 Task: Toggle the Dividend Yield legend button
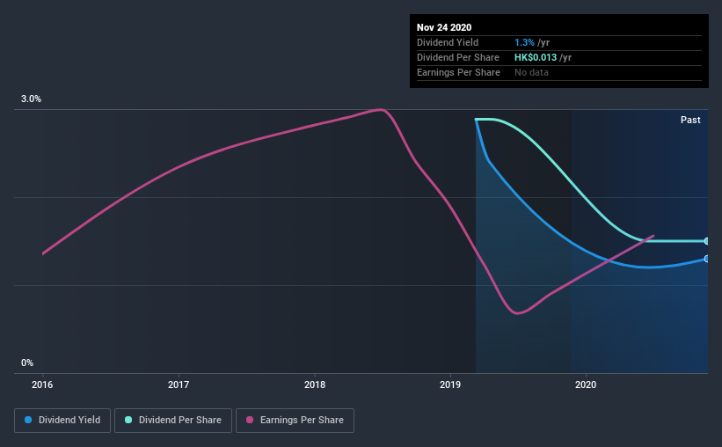coord(62,421)
